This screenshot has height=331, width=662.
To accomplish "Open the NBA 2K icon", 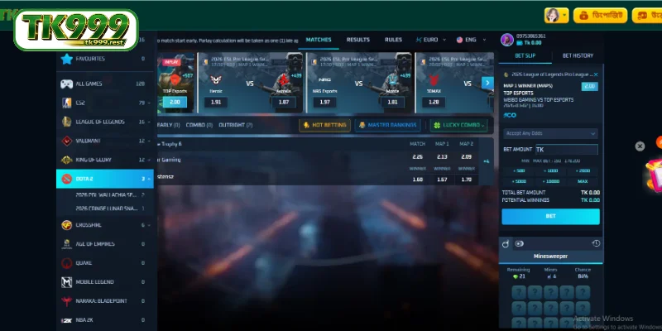I will tap(66, 320).
